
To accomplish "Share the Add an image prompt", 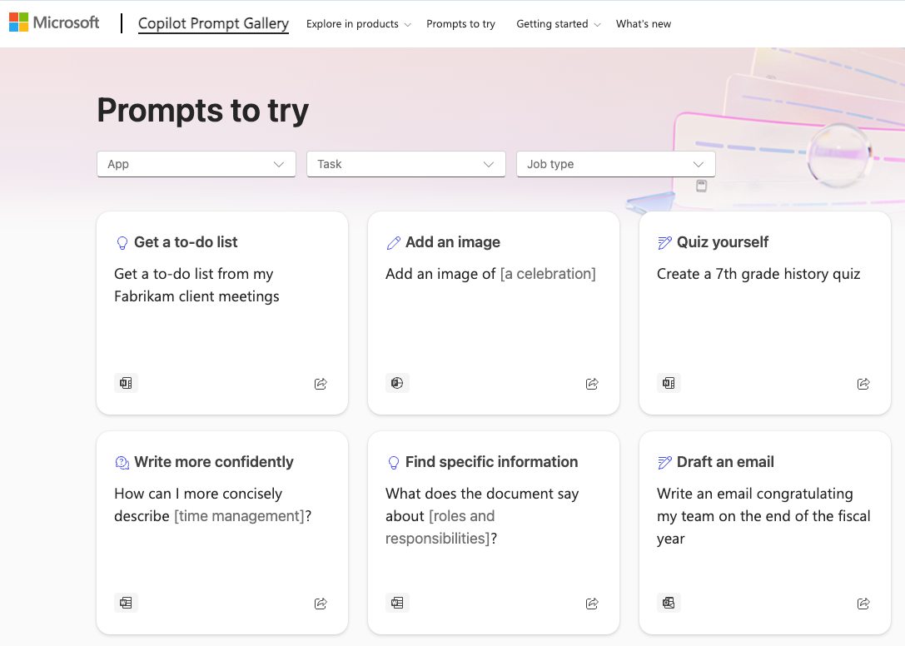I will (x=592, y=383).
